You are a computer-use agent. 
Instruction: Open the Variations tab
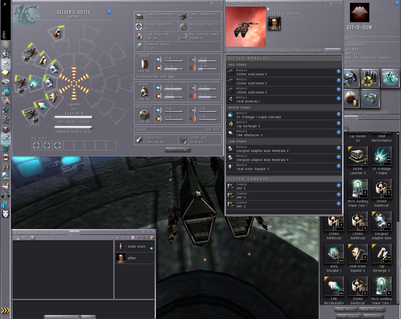[314, 51]
